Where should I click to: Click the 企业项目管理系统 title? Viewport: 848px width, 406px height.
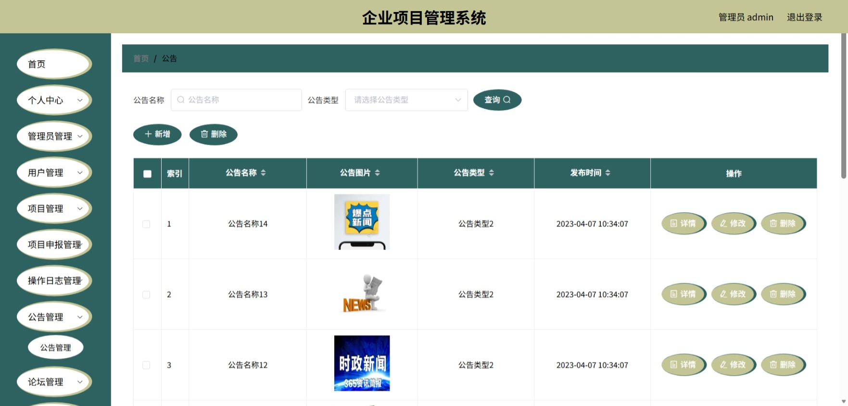click(424, 17)
